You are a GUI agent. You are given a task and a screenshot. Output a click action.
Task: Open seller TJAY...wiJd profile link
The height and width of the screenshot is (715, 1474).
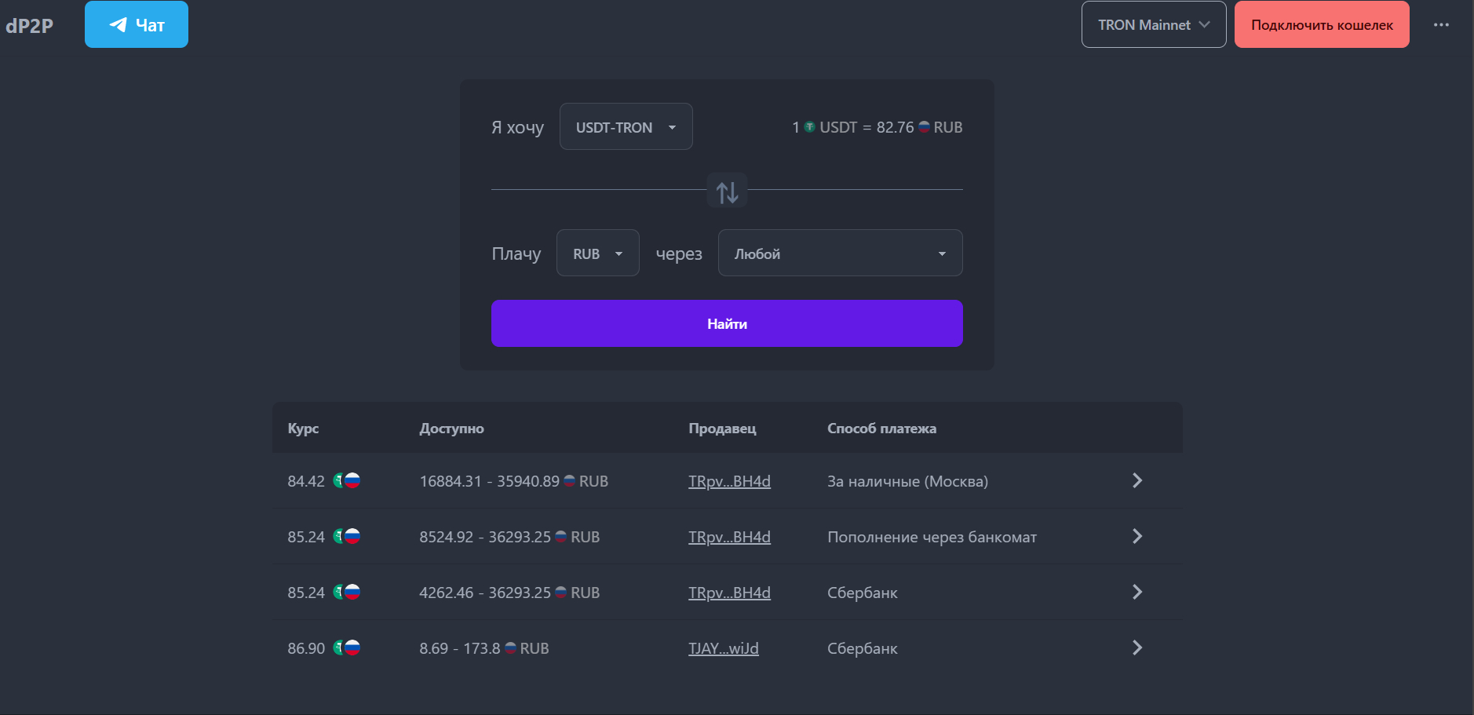(724, 648)
